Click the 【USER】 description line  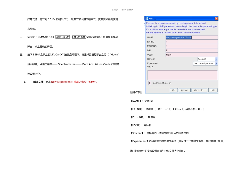(141, 125)
